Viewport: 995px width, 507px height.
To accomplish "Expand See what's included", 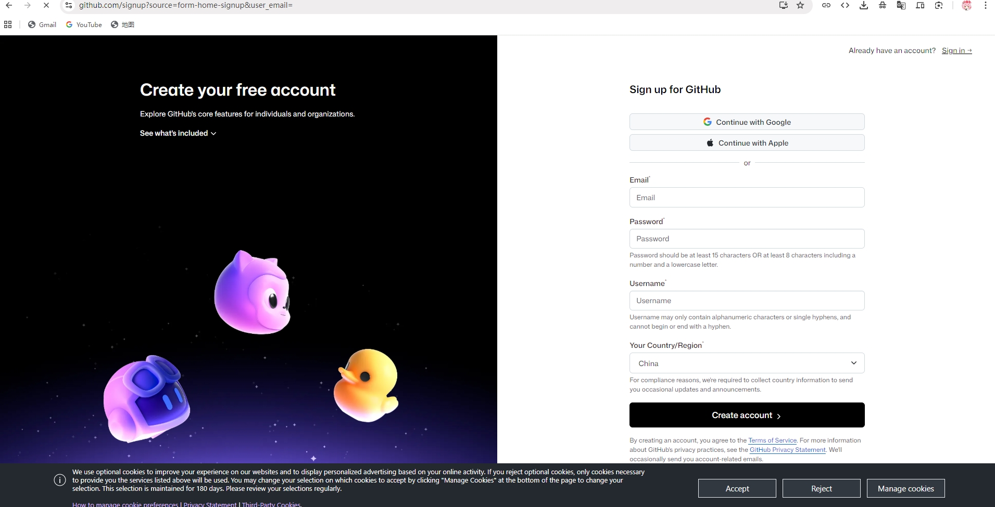I will (x=178, y=133).
